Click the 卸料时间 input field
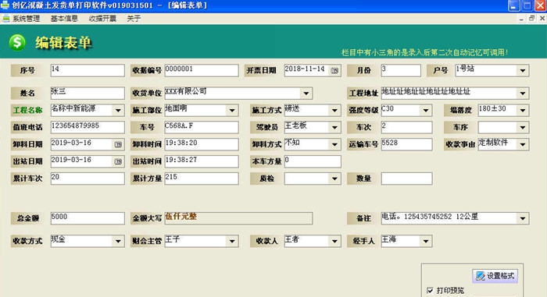This screenshot has width=547, height=297. (x=202, y=144)
